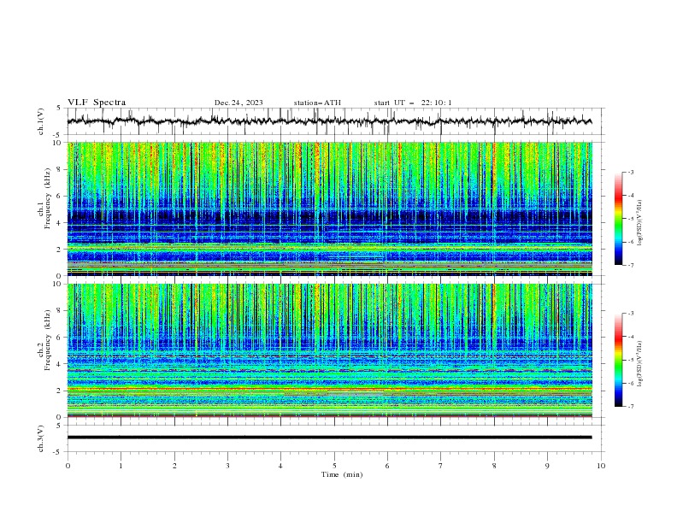
Task: Click the ch.1 voltage waveform trace
Action: [329, 121]
